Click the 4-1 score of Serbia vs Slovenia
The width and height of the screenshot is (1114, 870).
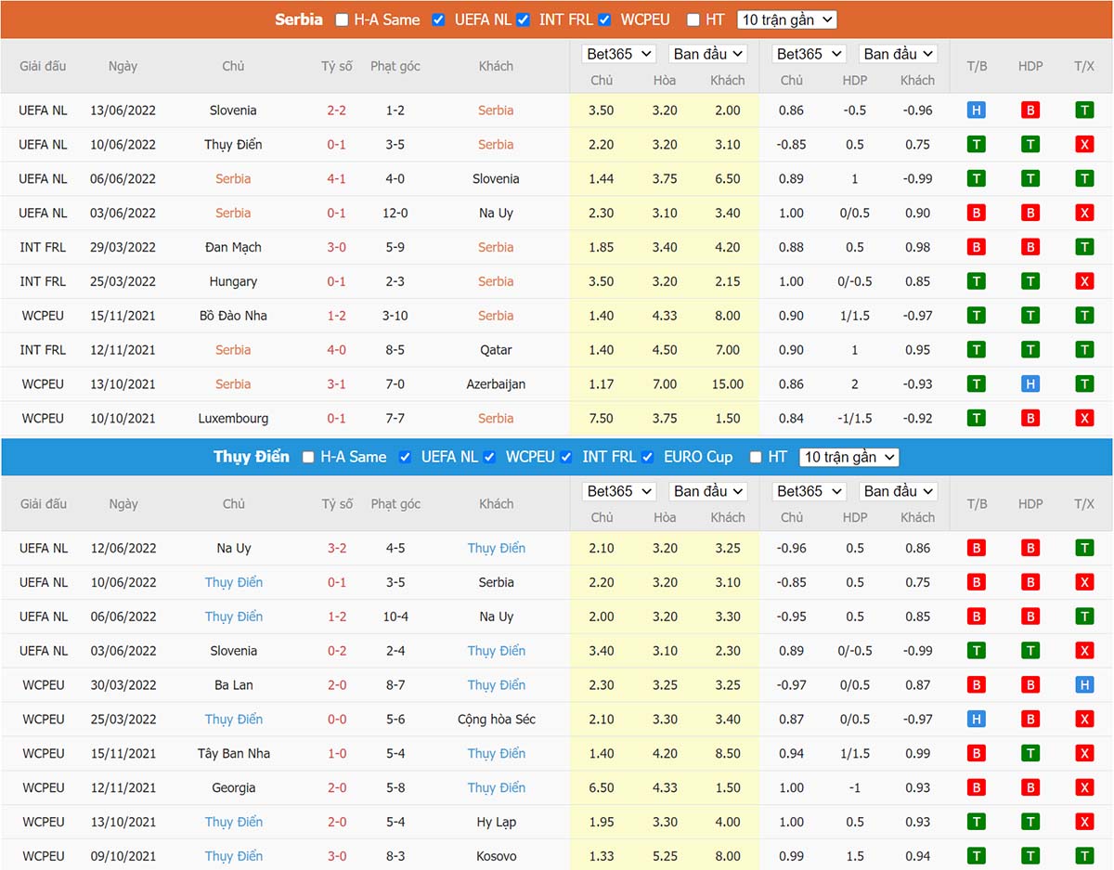point(336,179)
